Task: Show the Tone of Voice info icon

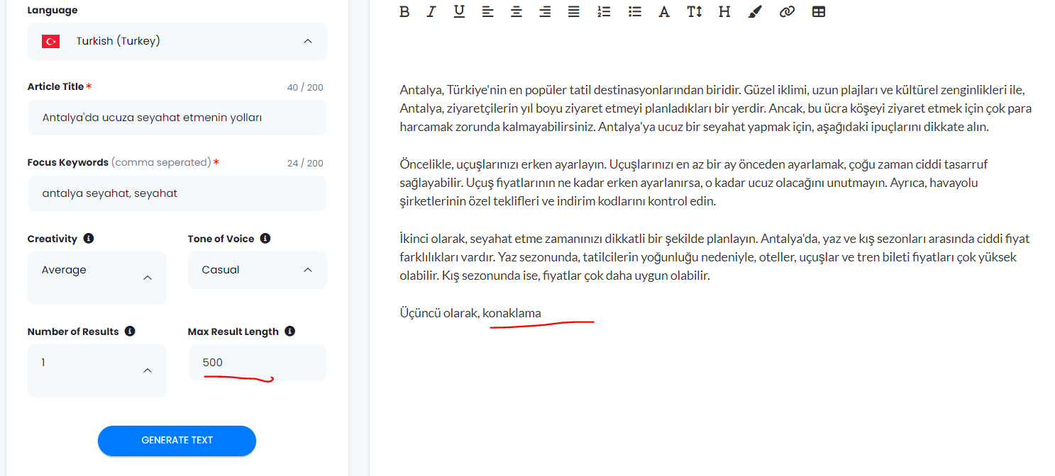Action: 265,239
